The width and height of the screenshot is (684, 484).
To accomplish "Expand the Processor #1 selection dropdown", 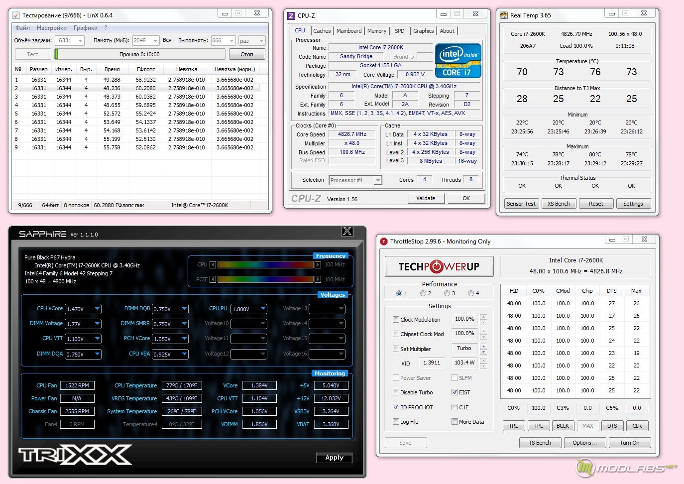I will (377, 180).
